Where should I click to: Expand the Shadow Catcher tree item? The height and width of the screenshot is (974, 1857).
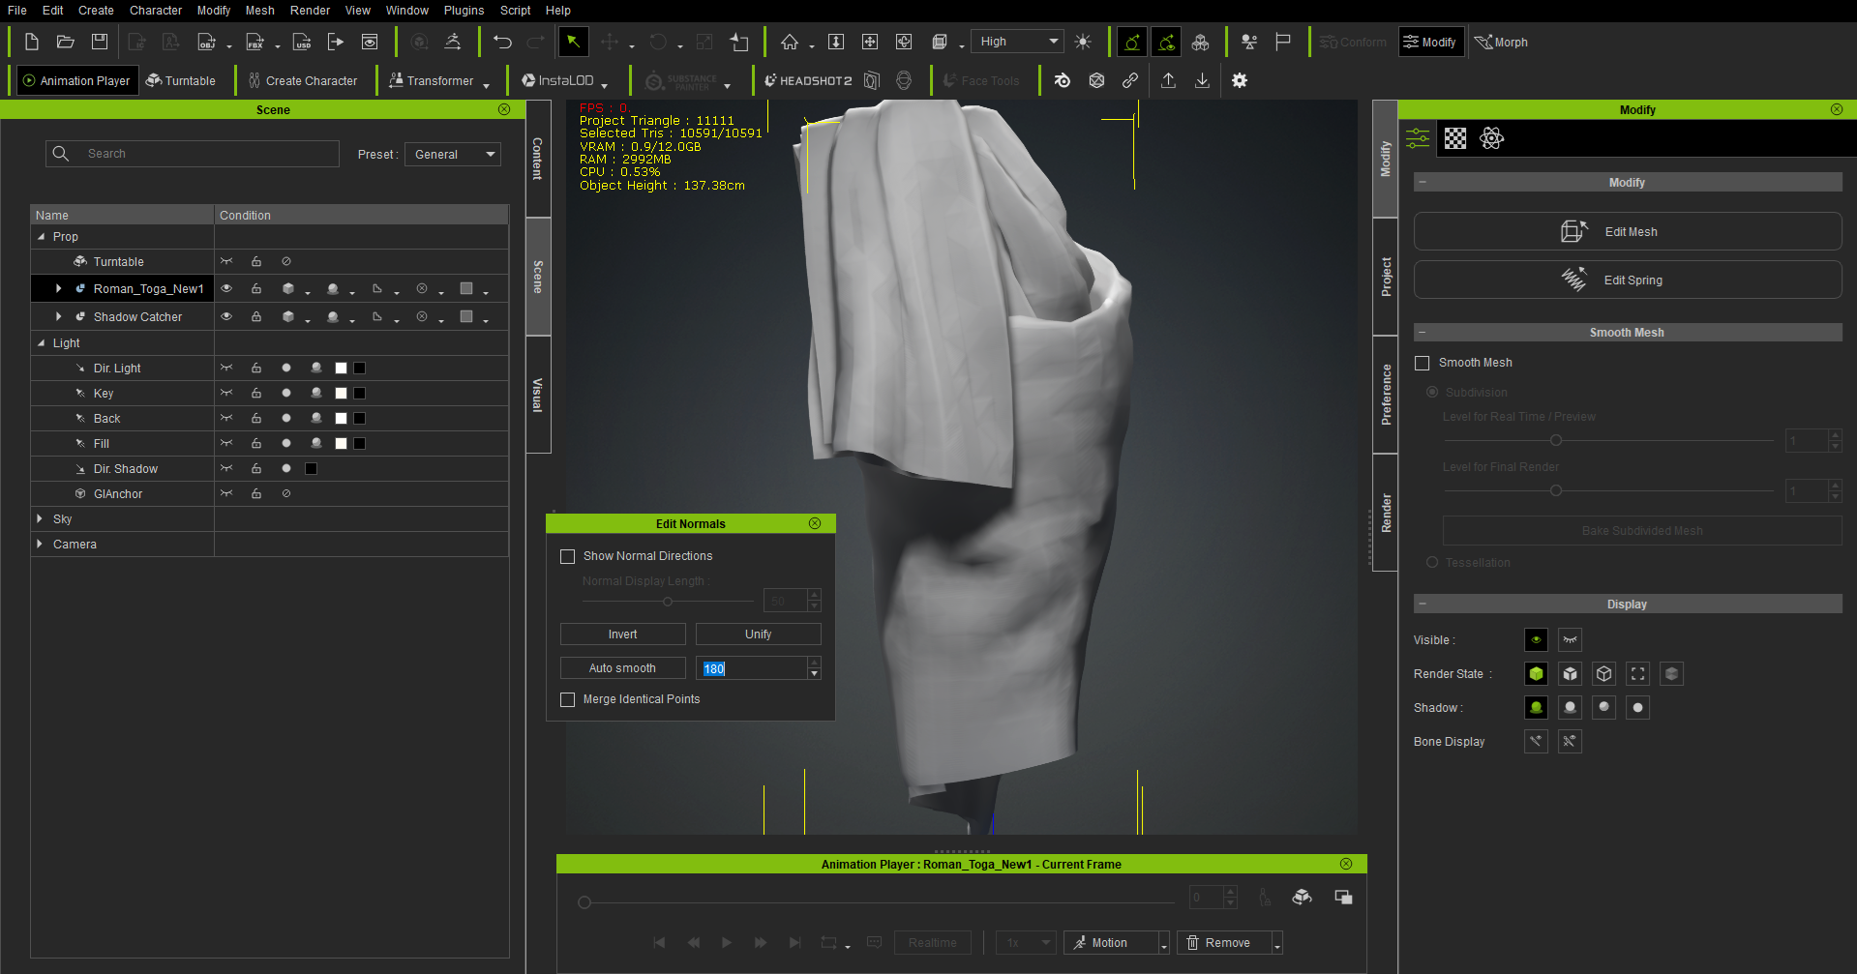click(58, 316)
